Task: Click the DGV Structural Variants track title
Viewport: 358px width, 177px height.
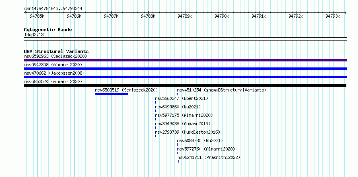Action: [x=56, y=51]
